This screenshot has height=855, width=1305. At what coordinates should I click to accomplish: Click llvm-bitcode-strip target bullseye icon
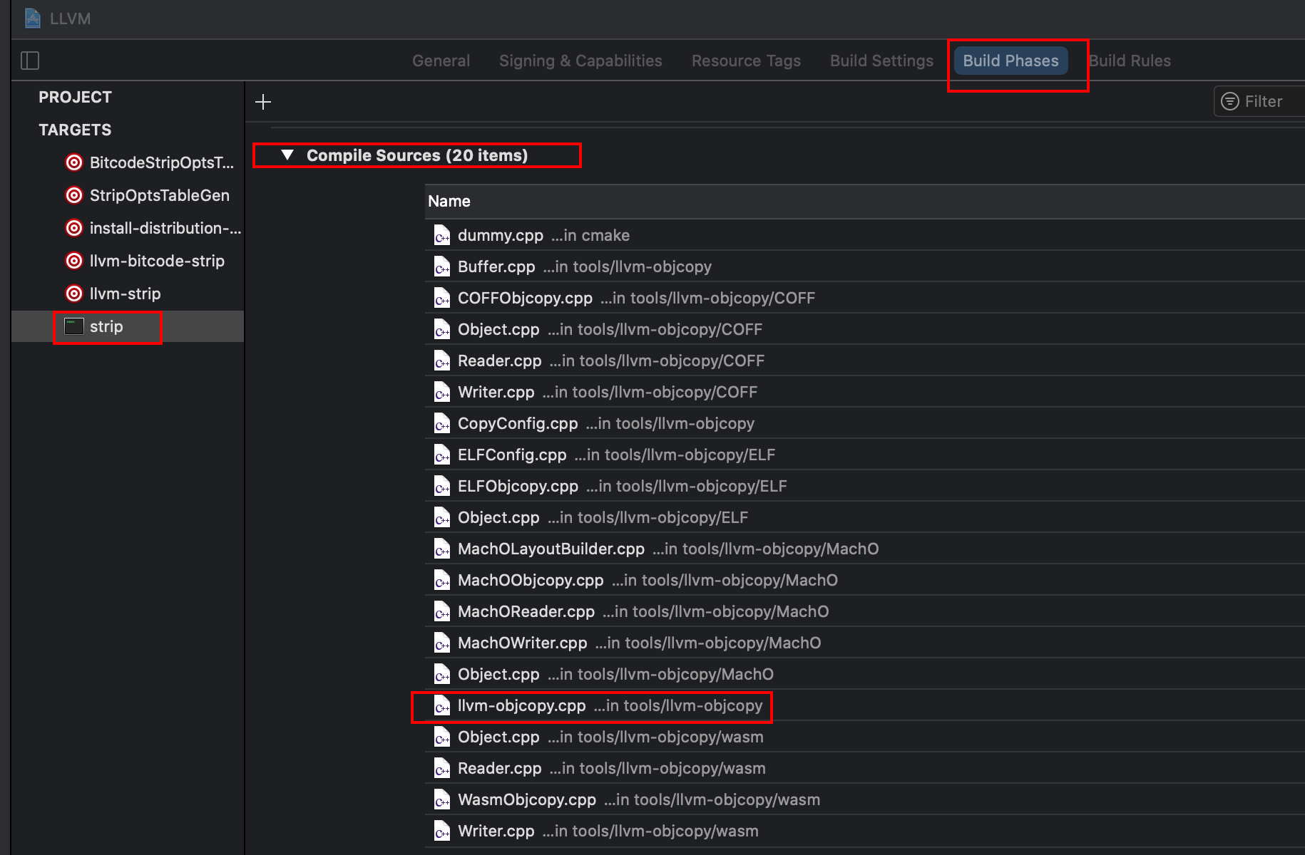74,261
